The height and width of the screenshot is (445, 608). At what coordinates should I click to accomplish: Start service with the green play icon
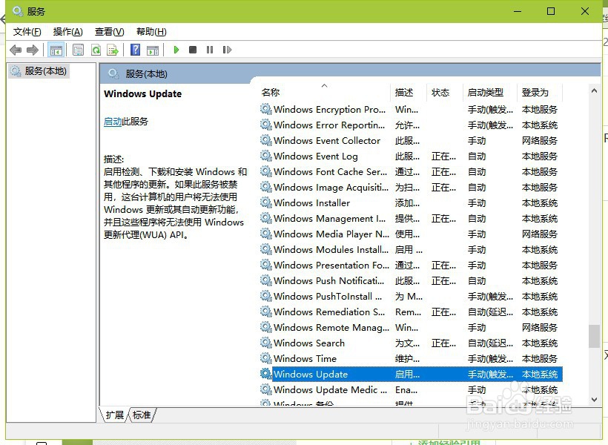[176, 50]
